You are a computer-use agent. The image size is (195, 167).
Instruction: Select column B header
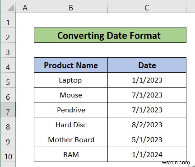point(71,8)
